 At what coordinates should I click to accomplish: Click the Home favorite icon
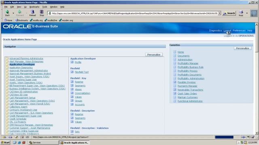[x=175, y=52]
